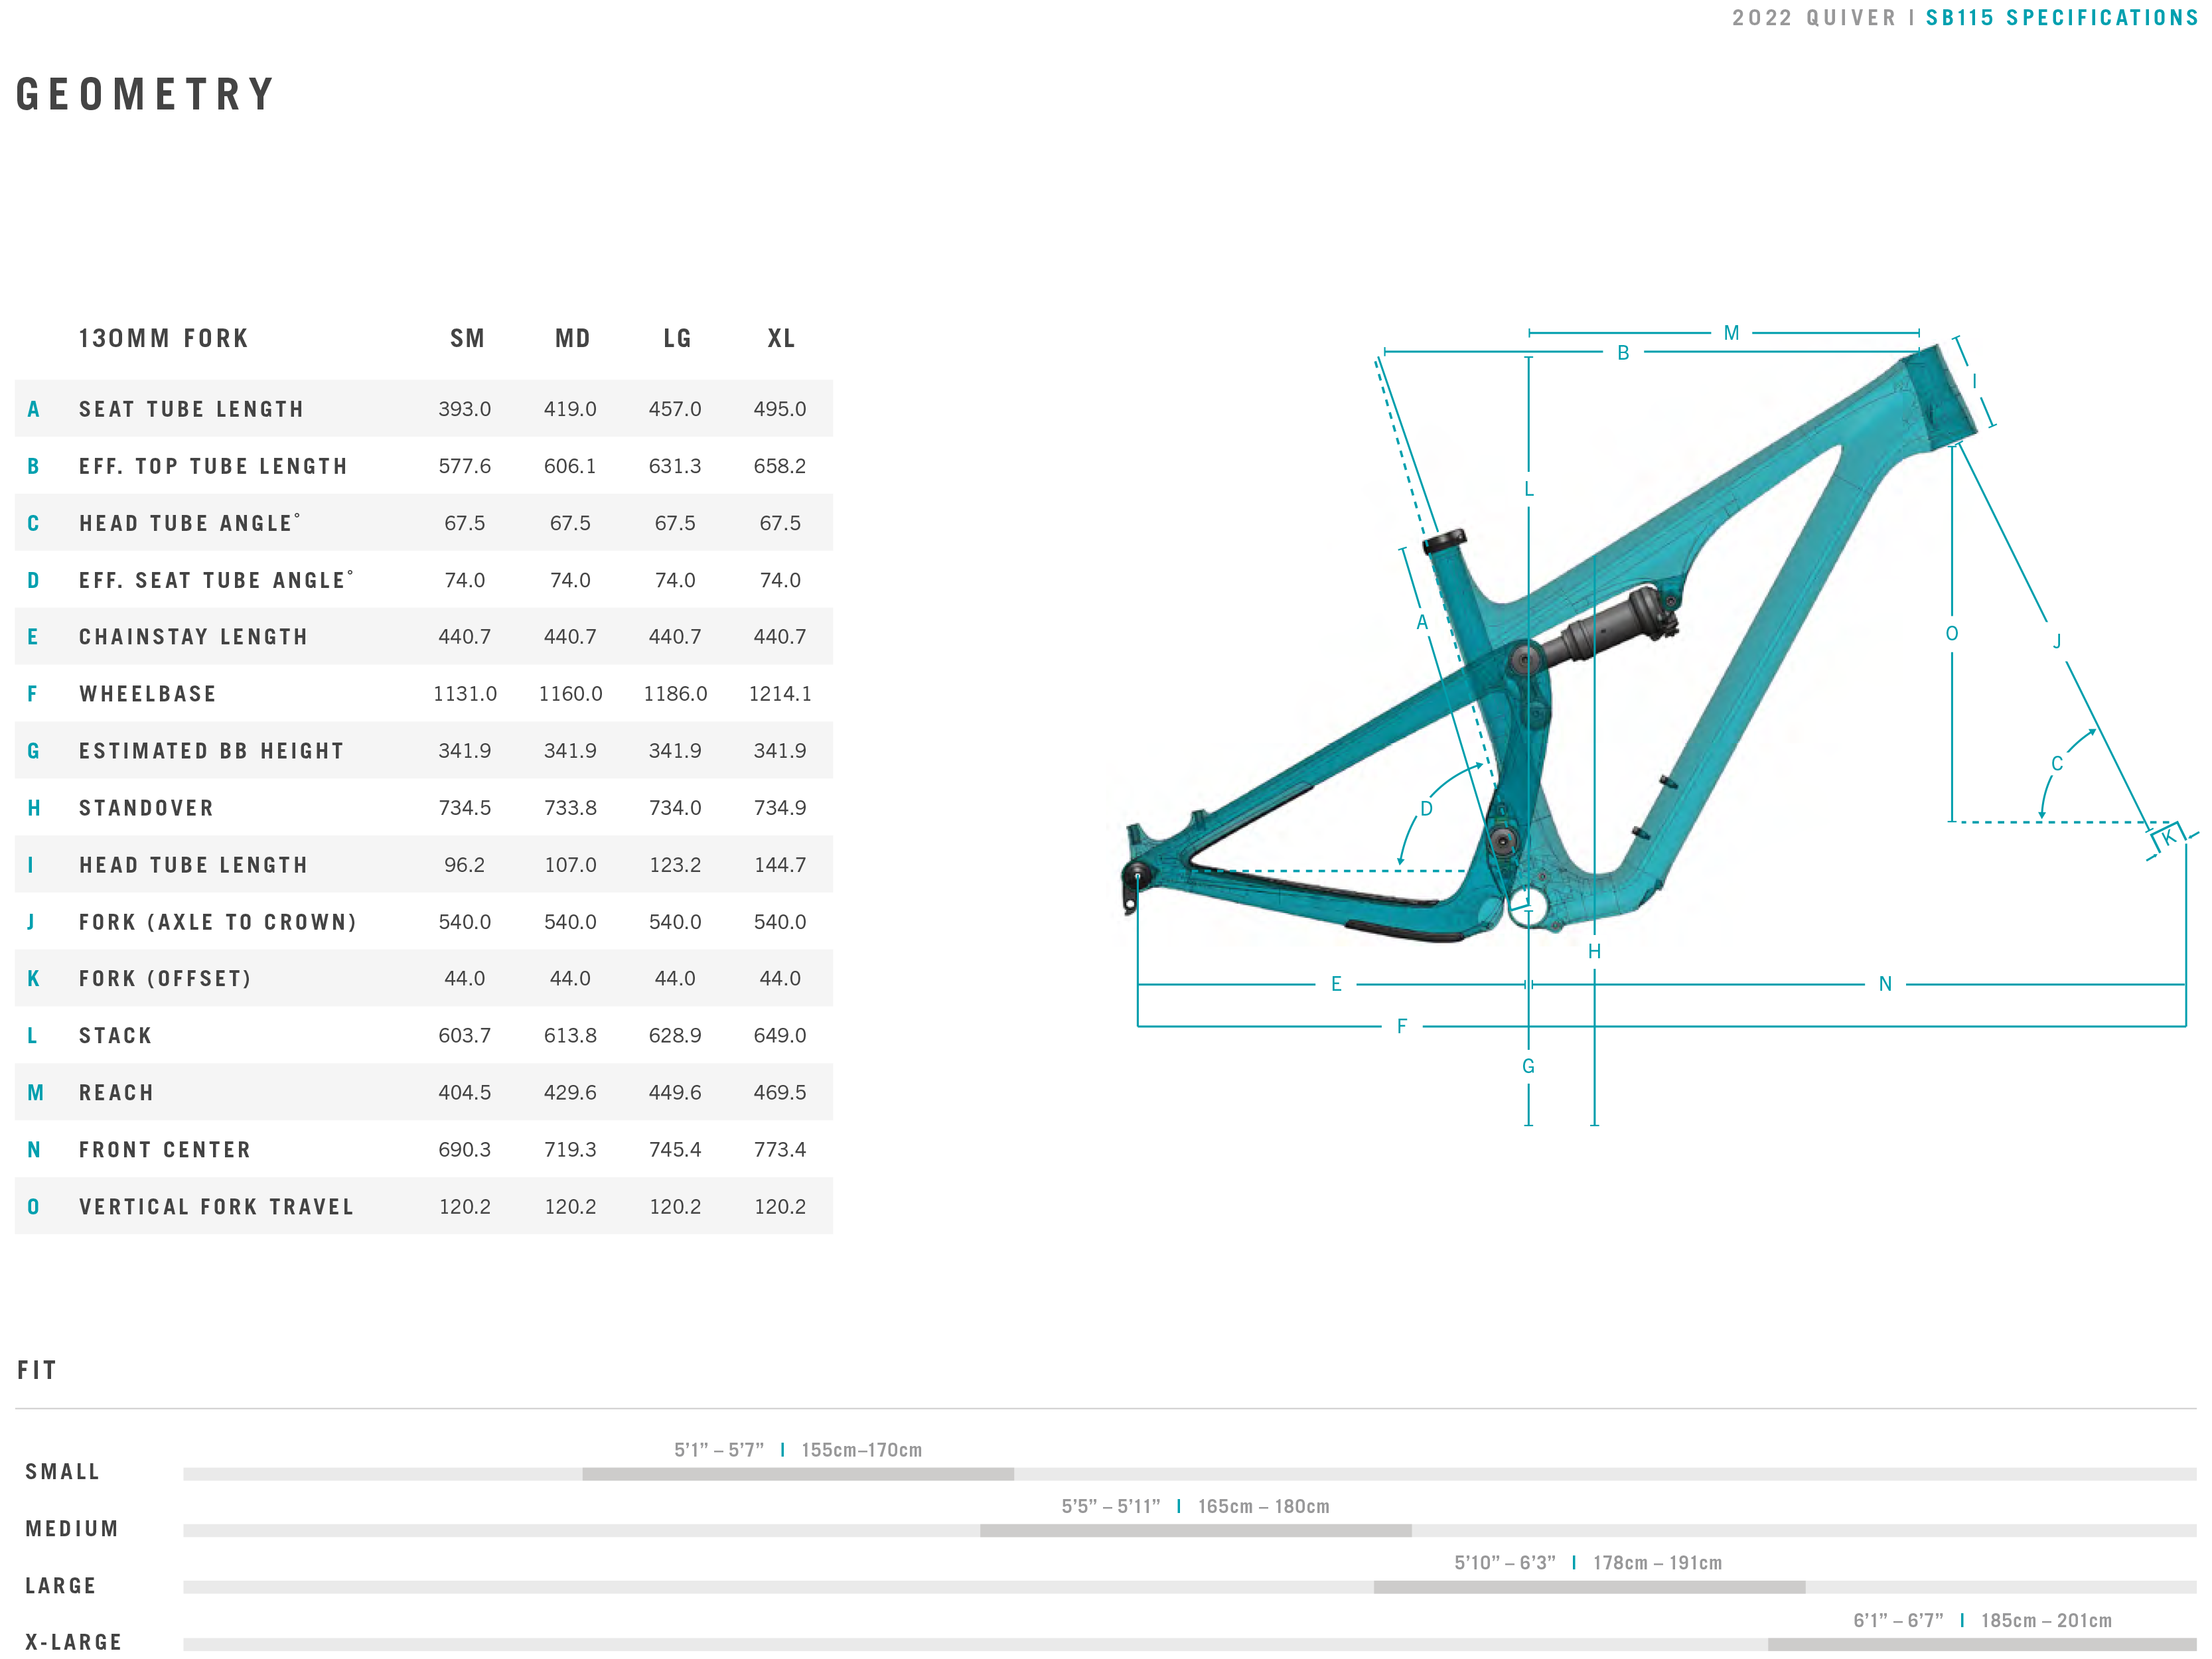
Task: Click the LG stack value 628.9
Action: click(x=675, y=1035)
